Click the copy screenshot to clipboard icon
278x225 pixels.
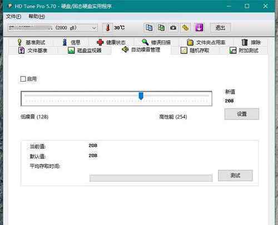[x=161, y=28]
